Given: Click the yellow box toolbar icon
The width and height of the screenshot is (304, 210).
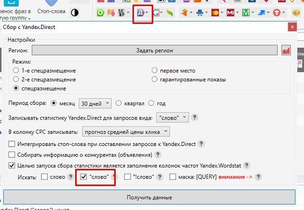Looking at the screenshot, I should [296, 13].
